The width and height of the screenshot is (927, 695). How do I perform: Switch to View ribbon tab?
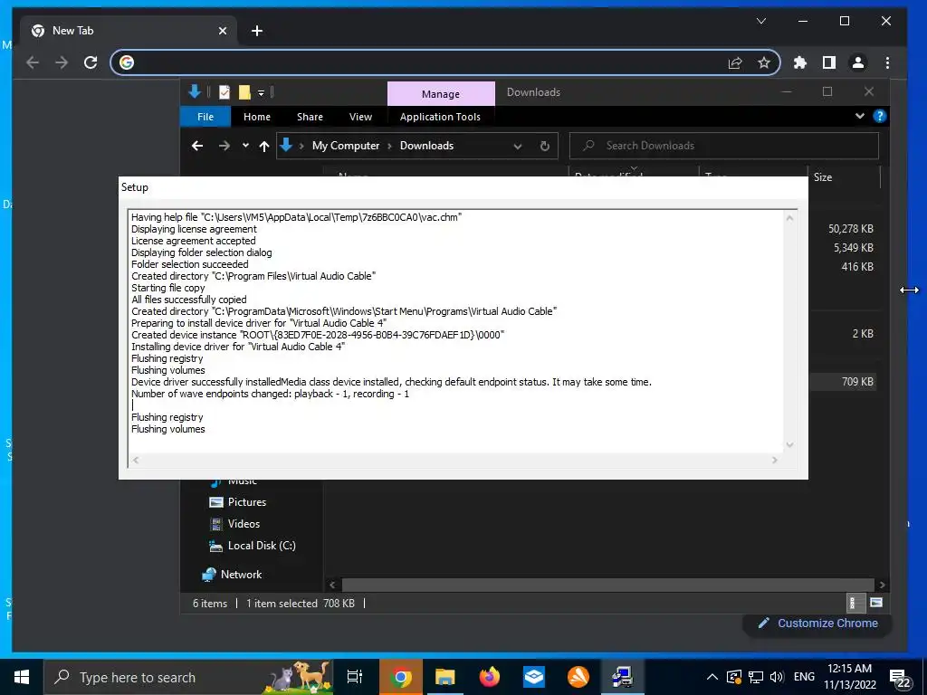tap(360, 117)
